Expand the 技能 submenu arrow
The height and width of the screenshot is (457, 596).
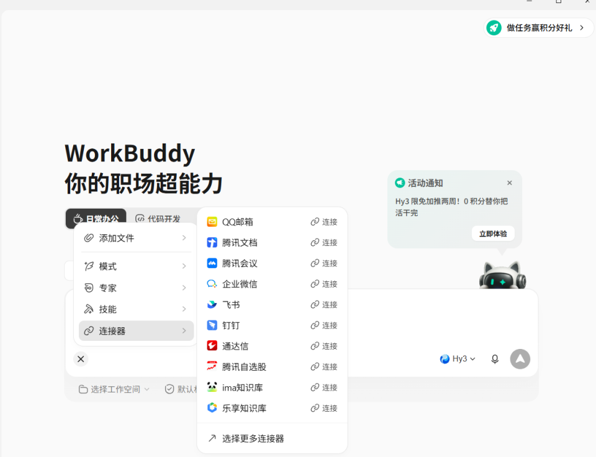tap(184, 309)
